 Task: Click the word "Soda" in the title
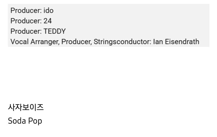[x=17, y=121]
